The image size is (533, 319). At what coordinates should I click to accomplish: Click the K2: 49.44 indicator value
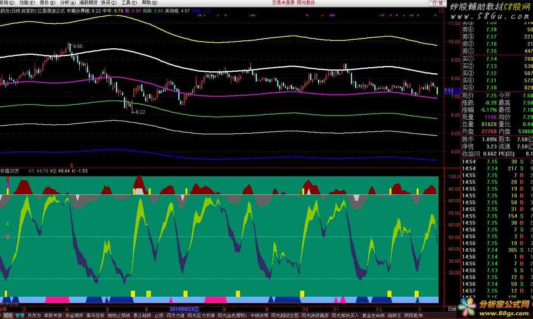click(60, 171)
